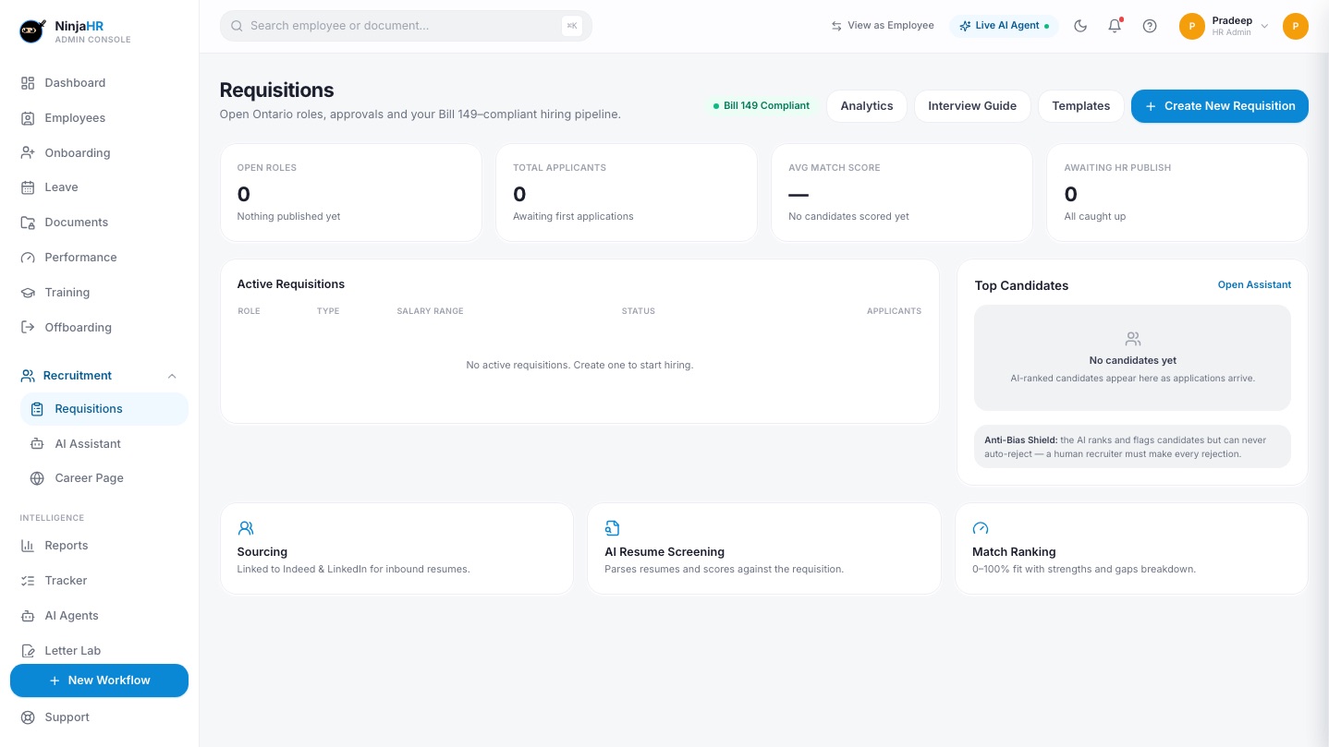The width and height of the screenshot is (1329, 747).
Task: Click the Sourcing card people icon
Action: coord(246,528)
